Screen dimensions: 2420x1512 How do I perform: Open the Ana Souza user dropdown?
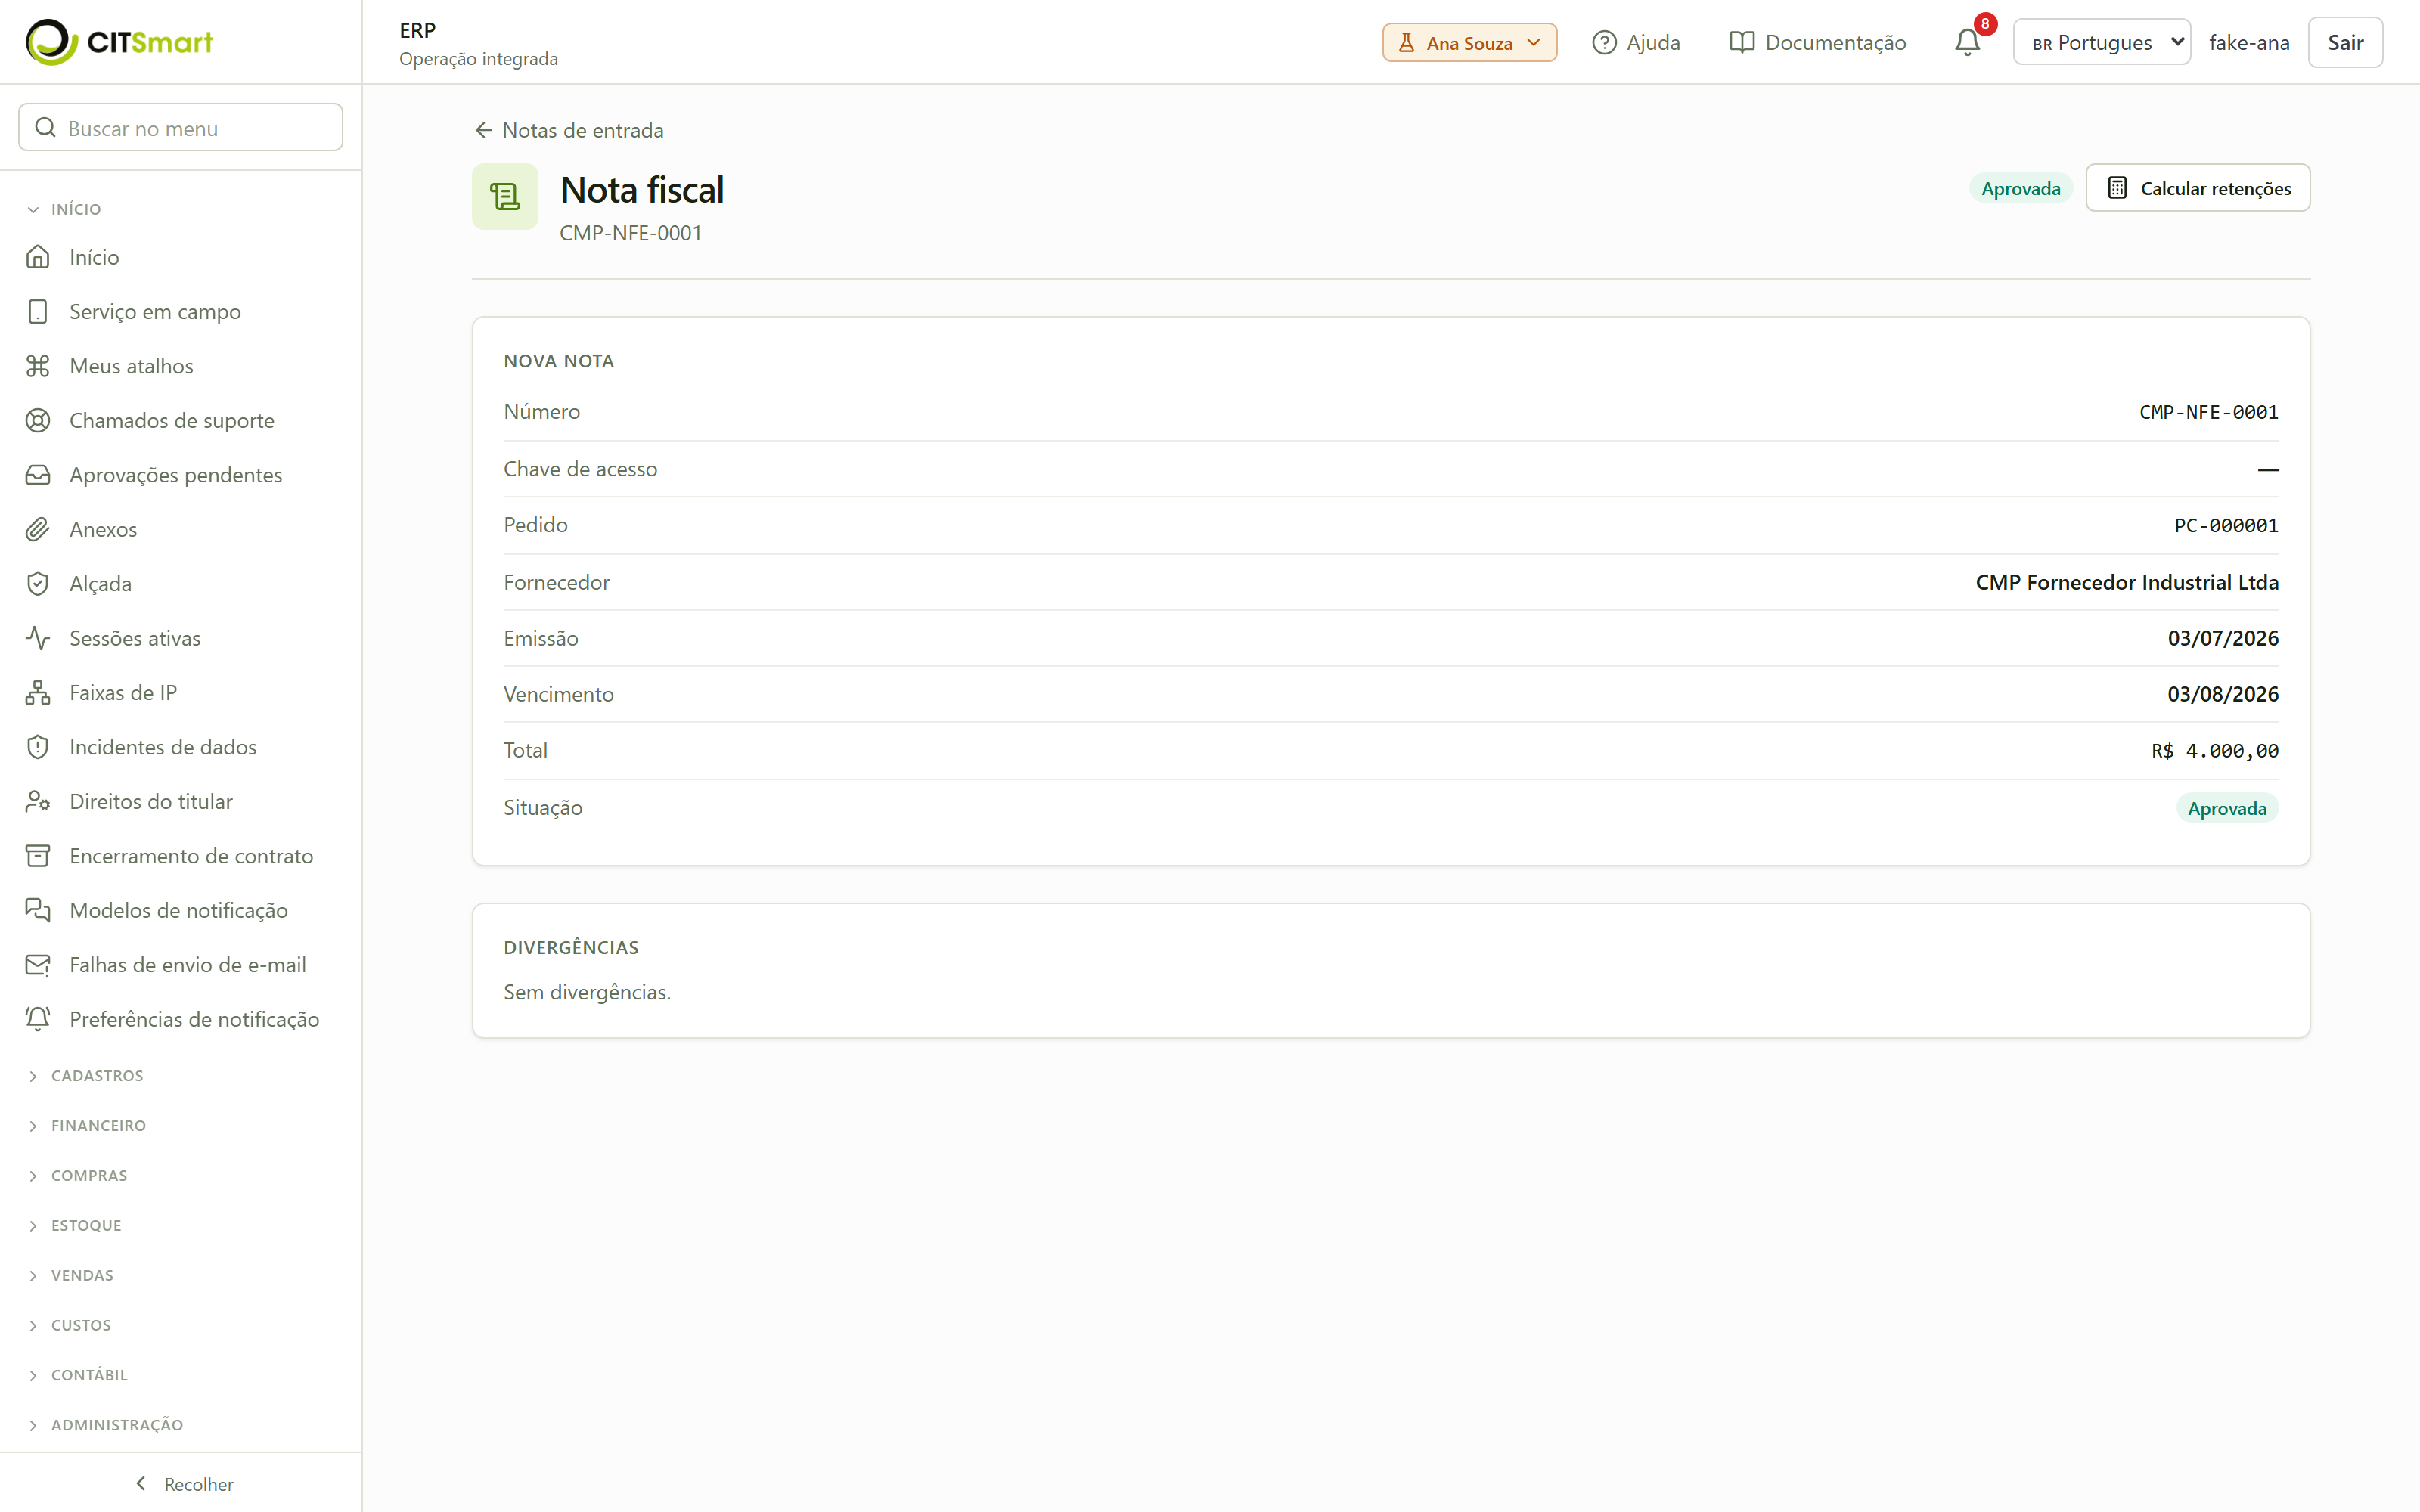(x=1469, y=42)
